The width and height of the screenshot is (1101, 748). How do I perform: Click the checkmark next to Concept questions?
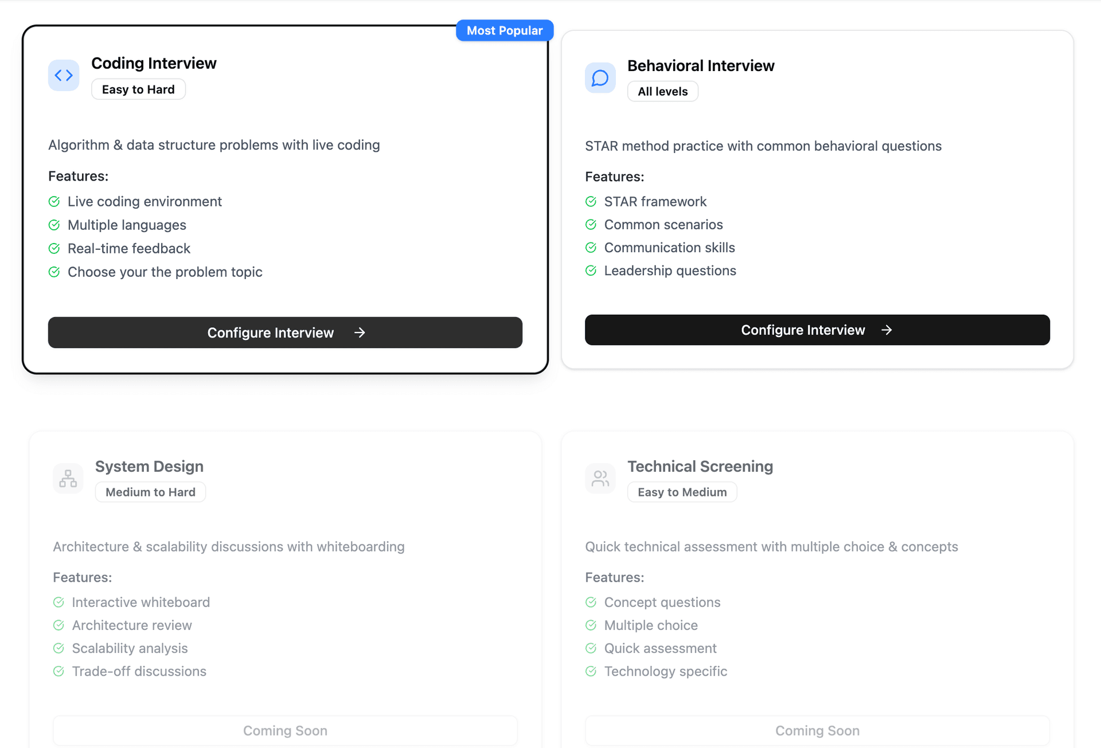(591, 602)
